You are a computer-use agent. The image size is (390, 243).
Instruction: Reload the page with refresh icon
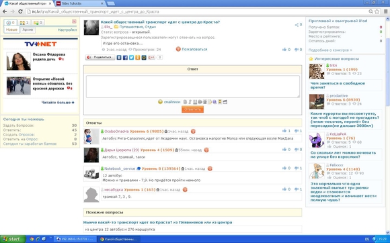coord(20,11)
